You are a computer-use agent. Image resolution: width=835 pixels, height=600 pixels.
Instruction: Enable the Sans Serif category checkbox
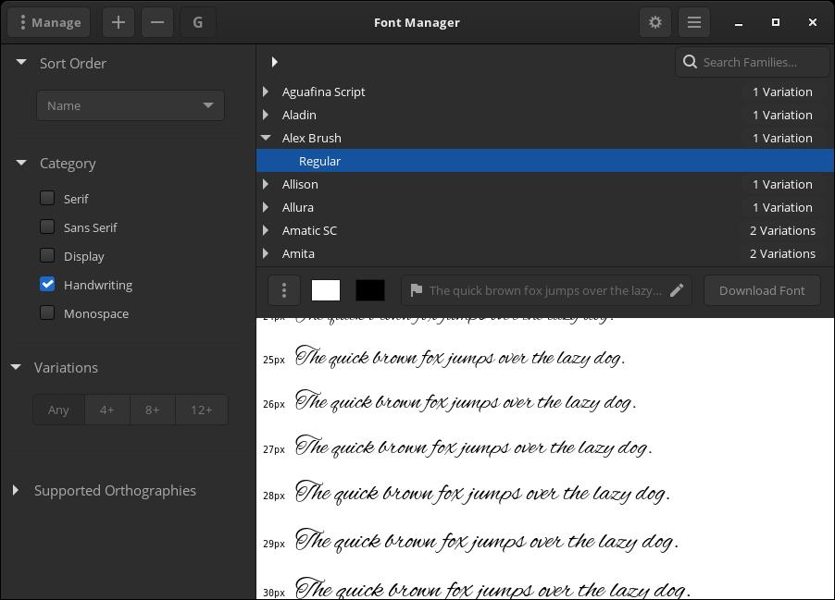tap(47, 227)
